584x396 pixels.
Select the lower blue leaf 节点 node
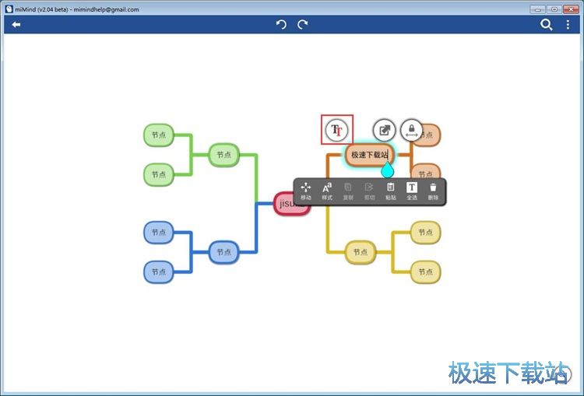coord(159,272)
